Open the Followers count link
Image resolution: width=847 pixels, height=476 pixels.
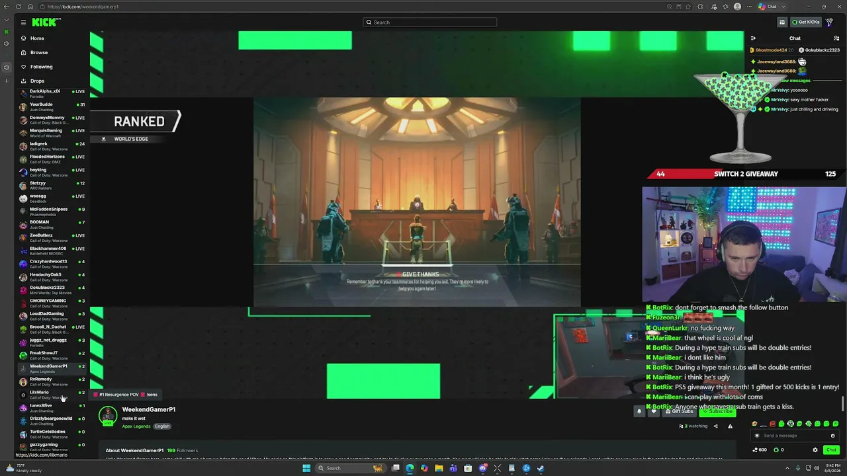point(183,450)
